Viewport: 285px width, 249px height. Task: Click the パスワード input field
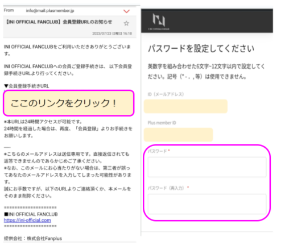(x=207, y=167)
